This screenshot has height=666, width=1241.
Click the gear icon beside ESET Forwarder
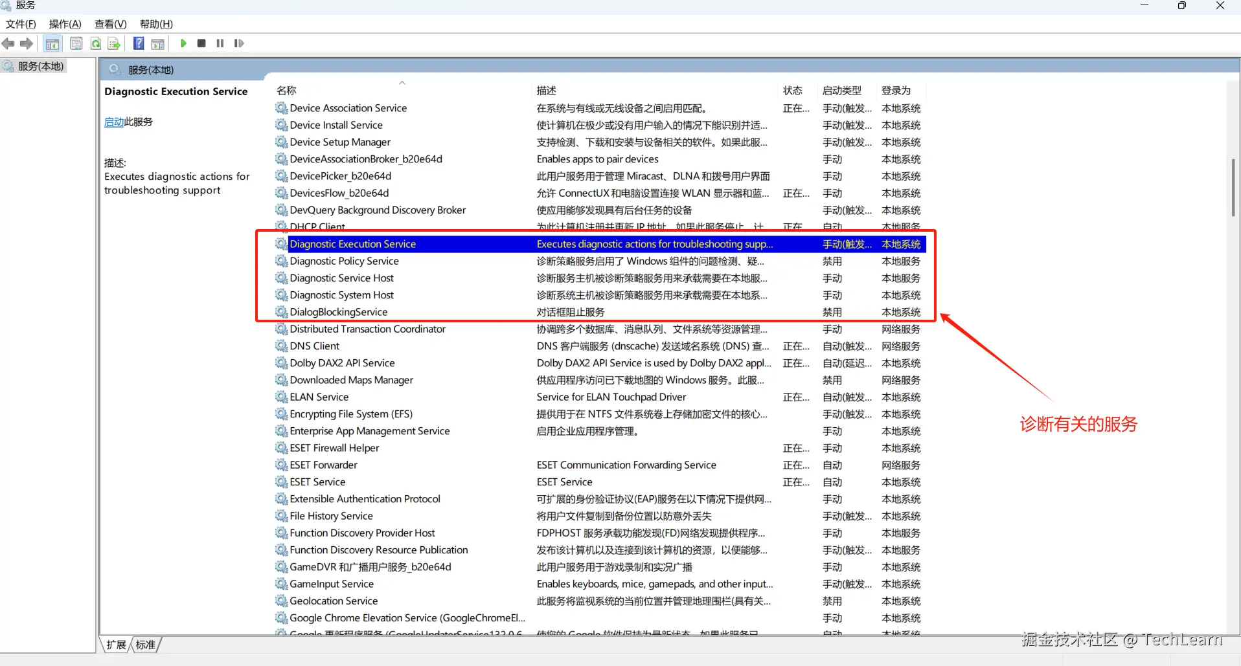tap(281, 465)
